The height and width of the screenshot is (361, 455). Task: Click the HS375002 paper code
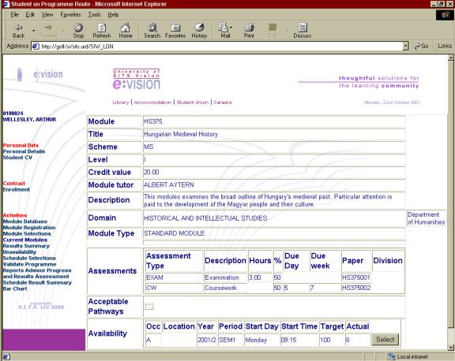(356, 288)
